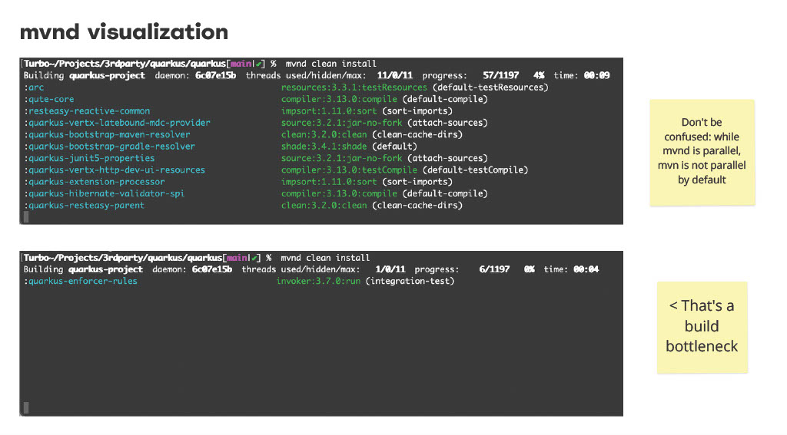Click '11/0/11' threads value
This screenshot has height=435, width=787.
tap(394, 76)
